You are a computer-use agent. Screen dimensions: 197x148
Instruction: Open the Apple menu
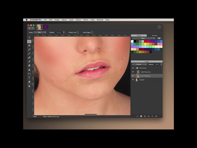[x=26, y=20]
